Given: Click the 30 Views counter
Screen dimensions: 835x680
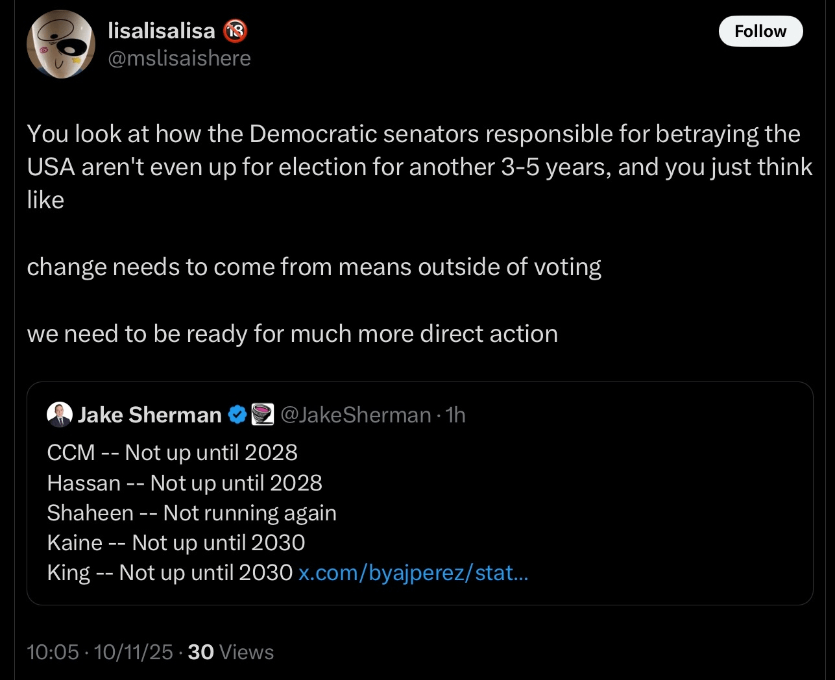Looking at the screenshot, I should [231, 652].
